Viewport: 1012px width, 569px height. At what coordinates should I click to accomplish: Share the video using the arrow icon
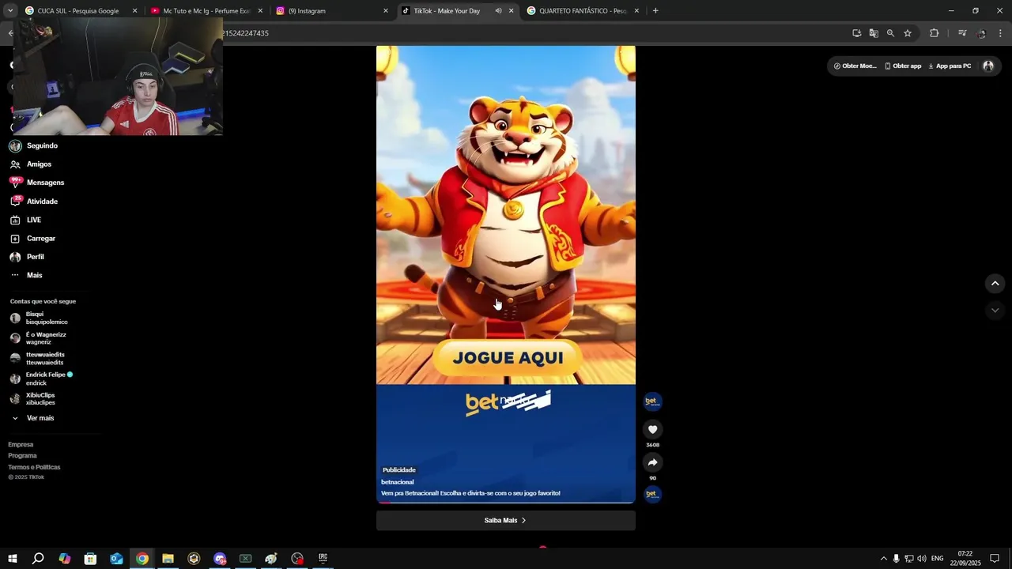point(652,462)
